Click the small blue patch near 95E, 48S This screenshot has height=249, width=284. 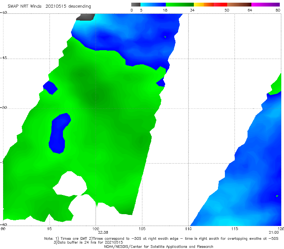(50, 88)
